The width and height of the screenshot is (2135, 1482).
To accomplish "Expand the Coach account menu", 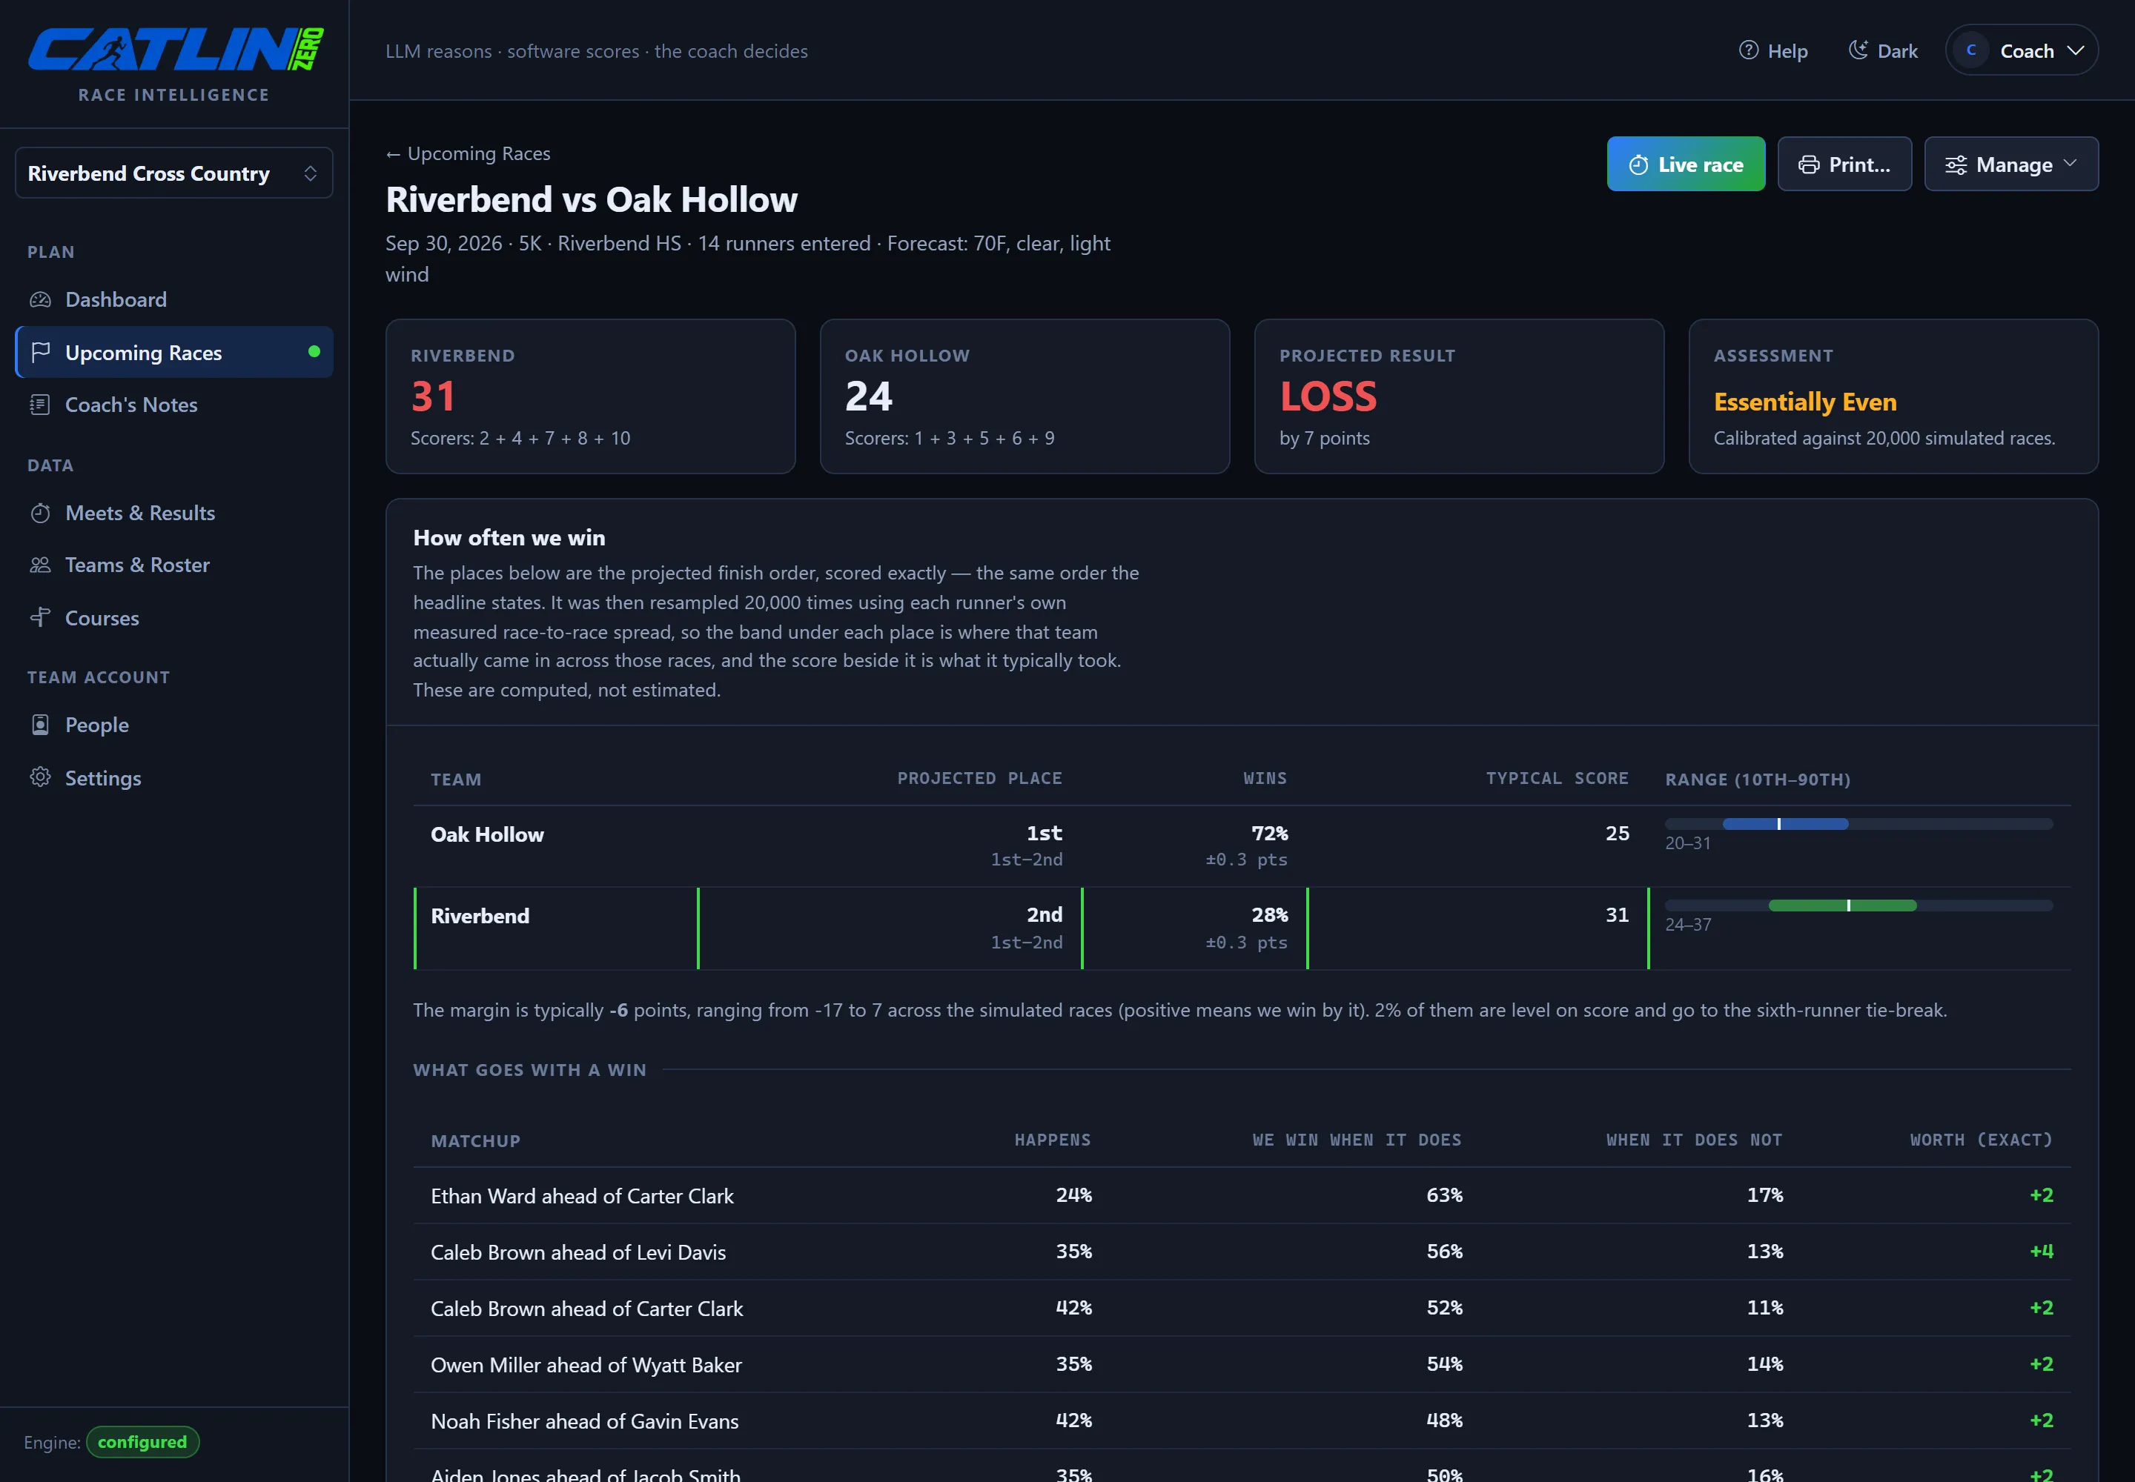I will (2021, 50).
